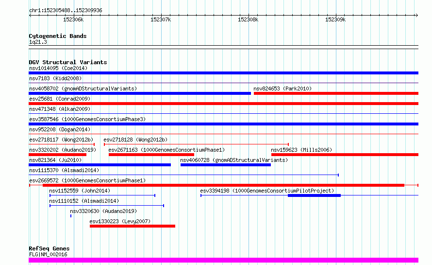Click the Cytogenetic Bands track heading
Image resolution: width=432 pixels, height=265 pixels.
[x=58, y=36]
